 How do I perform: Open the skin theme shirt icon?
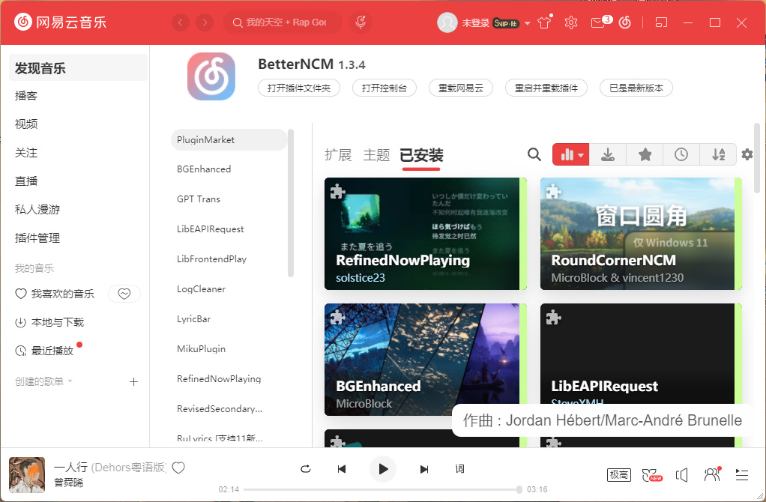pyautogui.click(x=544, y=22)
